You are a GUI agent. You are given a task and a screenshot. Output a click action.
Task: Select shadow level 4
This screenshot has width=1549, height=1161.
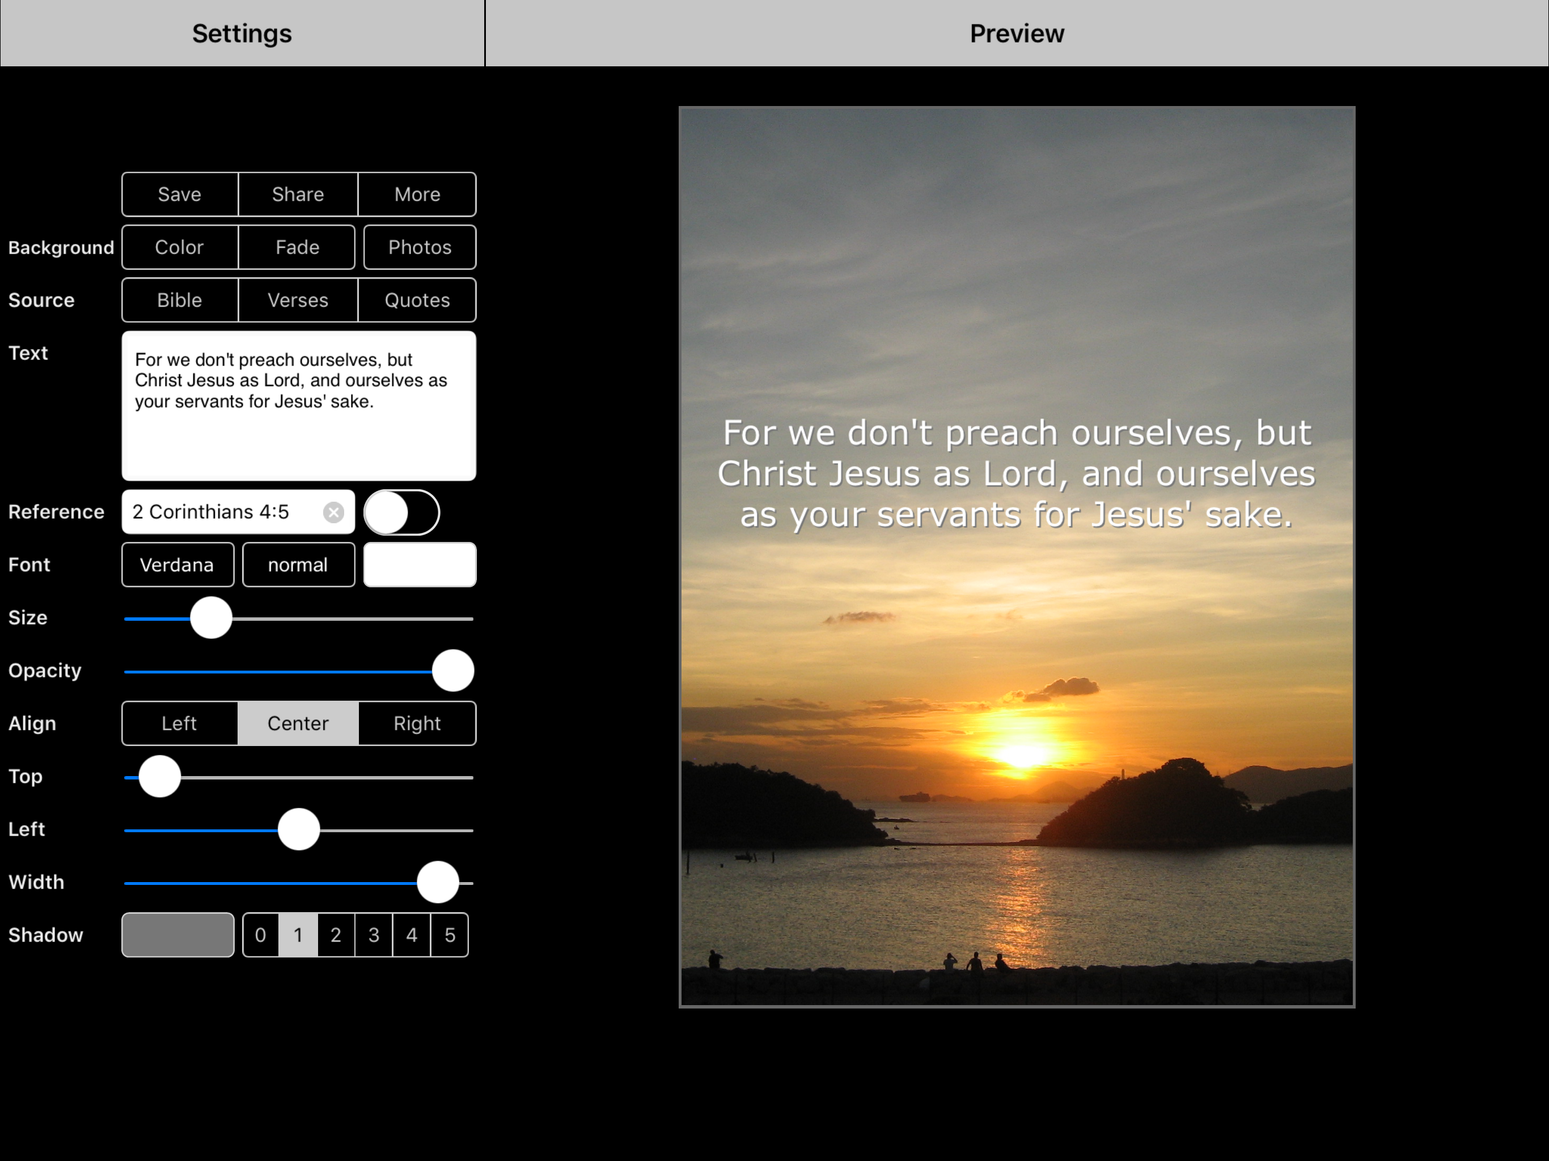pos(412,935)
